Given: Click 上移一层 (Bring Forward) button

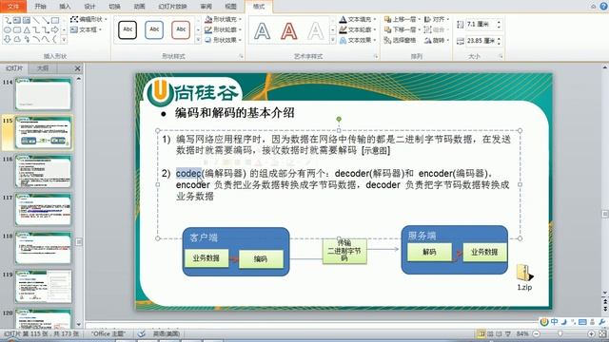Looking at the screenshot, I should [402, 19].
